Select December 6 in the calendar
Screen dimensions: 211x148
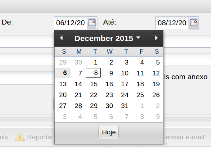click(63, 73)
